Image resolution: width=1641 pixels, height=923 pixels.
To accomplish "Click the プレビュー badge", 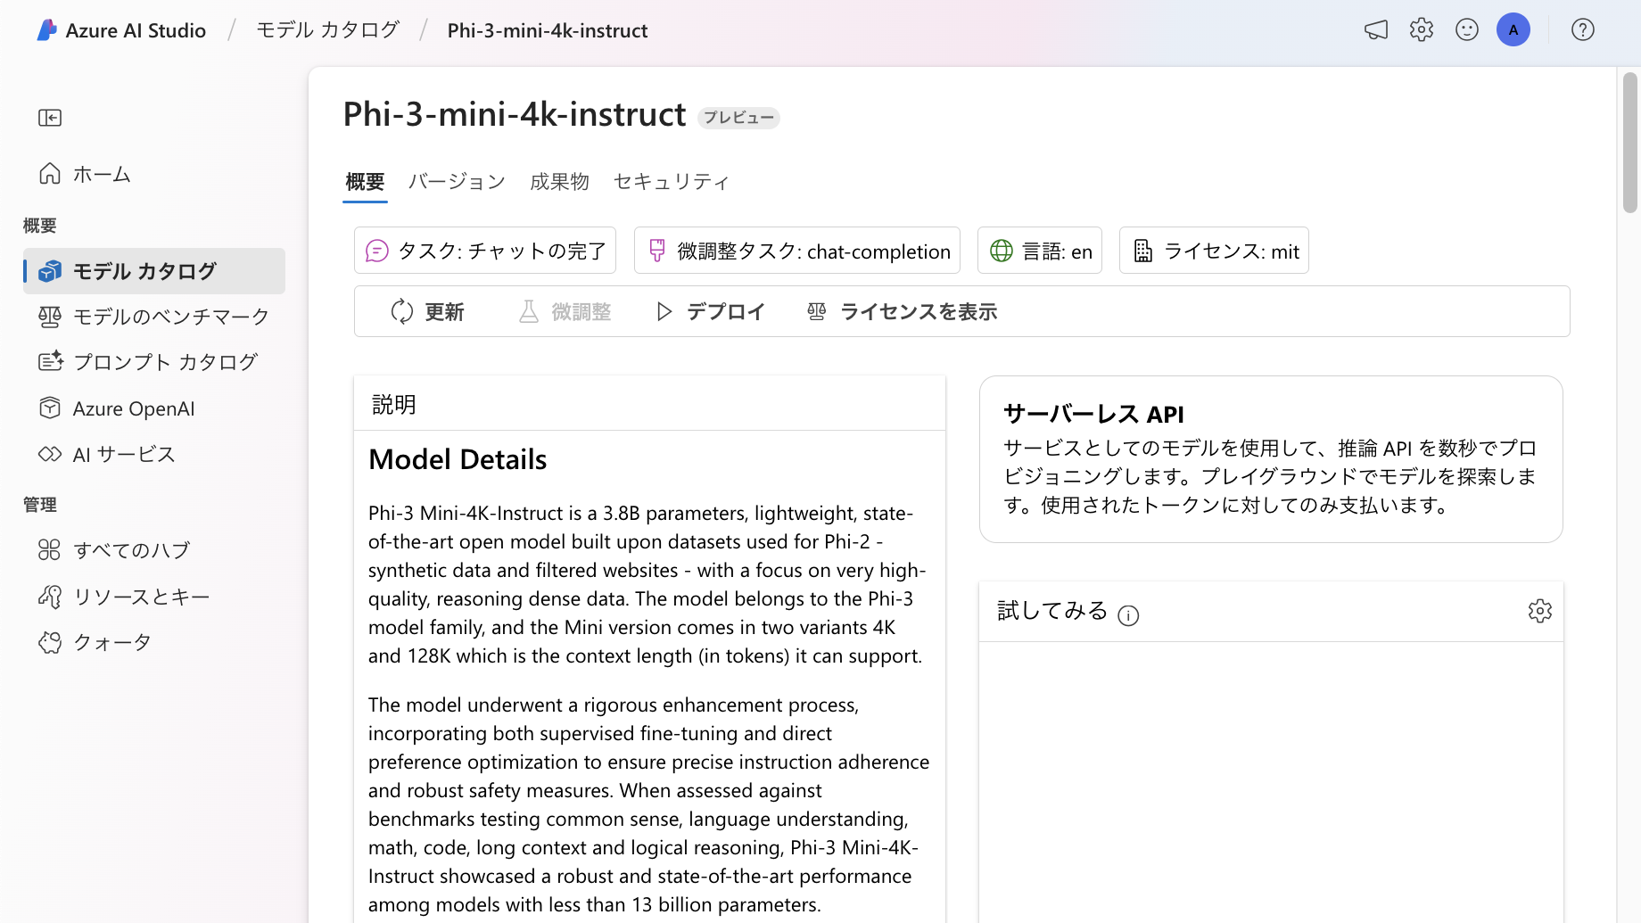I will tap(738, 118).
